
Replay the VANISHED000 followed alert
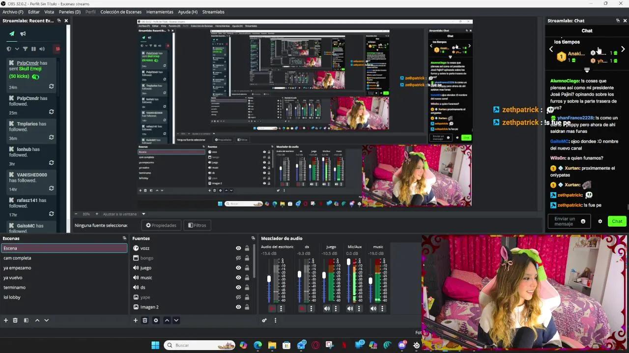click(x=51, y=189)
